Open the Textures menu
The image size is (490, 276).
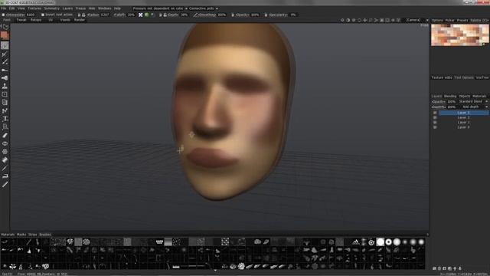[34, 8]
